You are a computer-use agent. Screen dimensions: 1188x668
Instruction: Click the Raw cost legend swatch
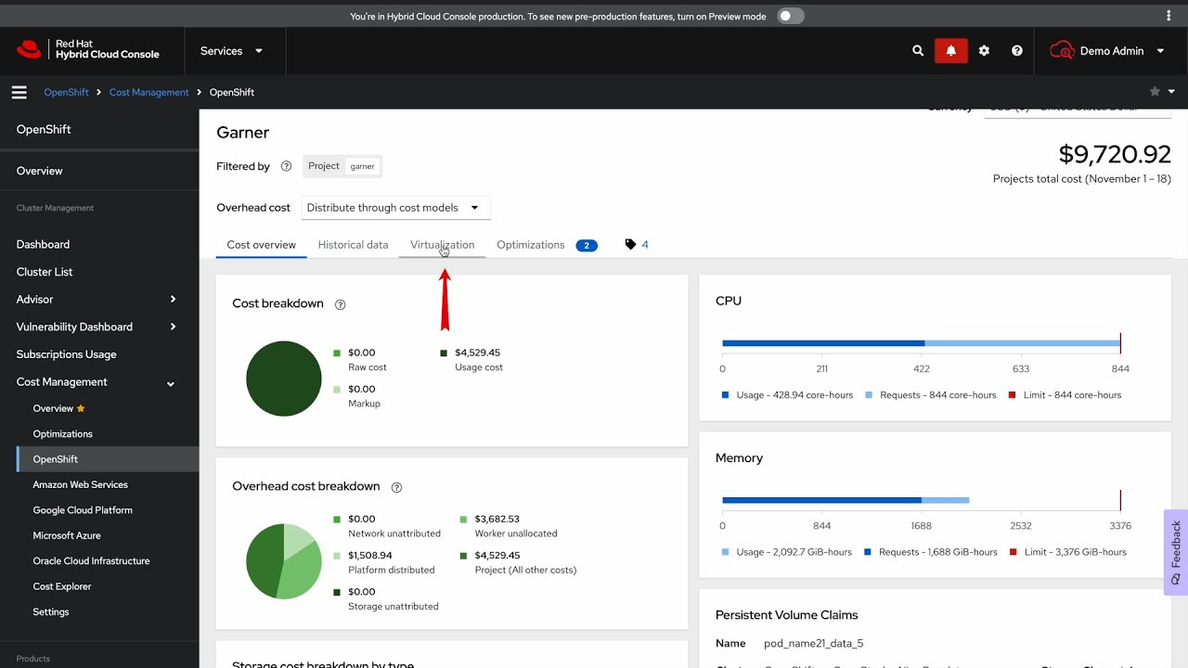(337, 353)
